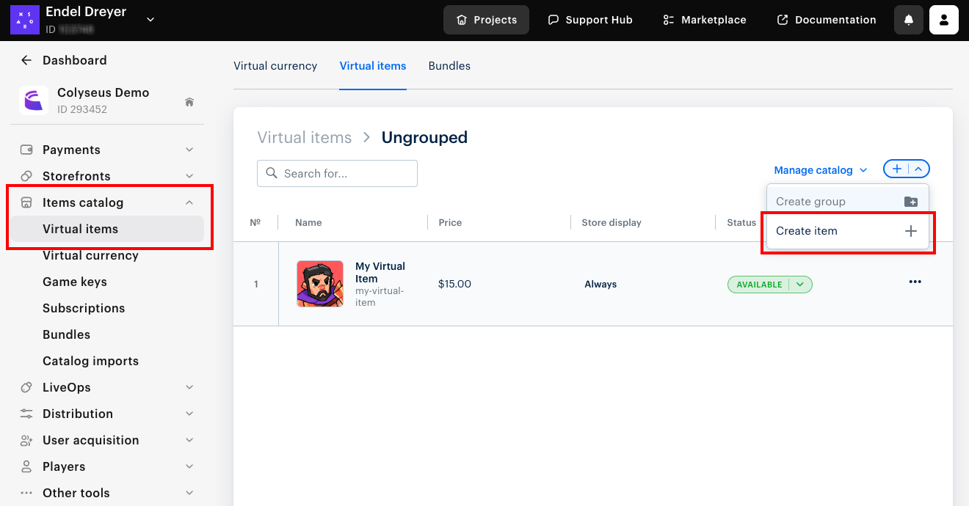
Task: Click the home icon beside Colyseus Demo
Action: [189, 103]
